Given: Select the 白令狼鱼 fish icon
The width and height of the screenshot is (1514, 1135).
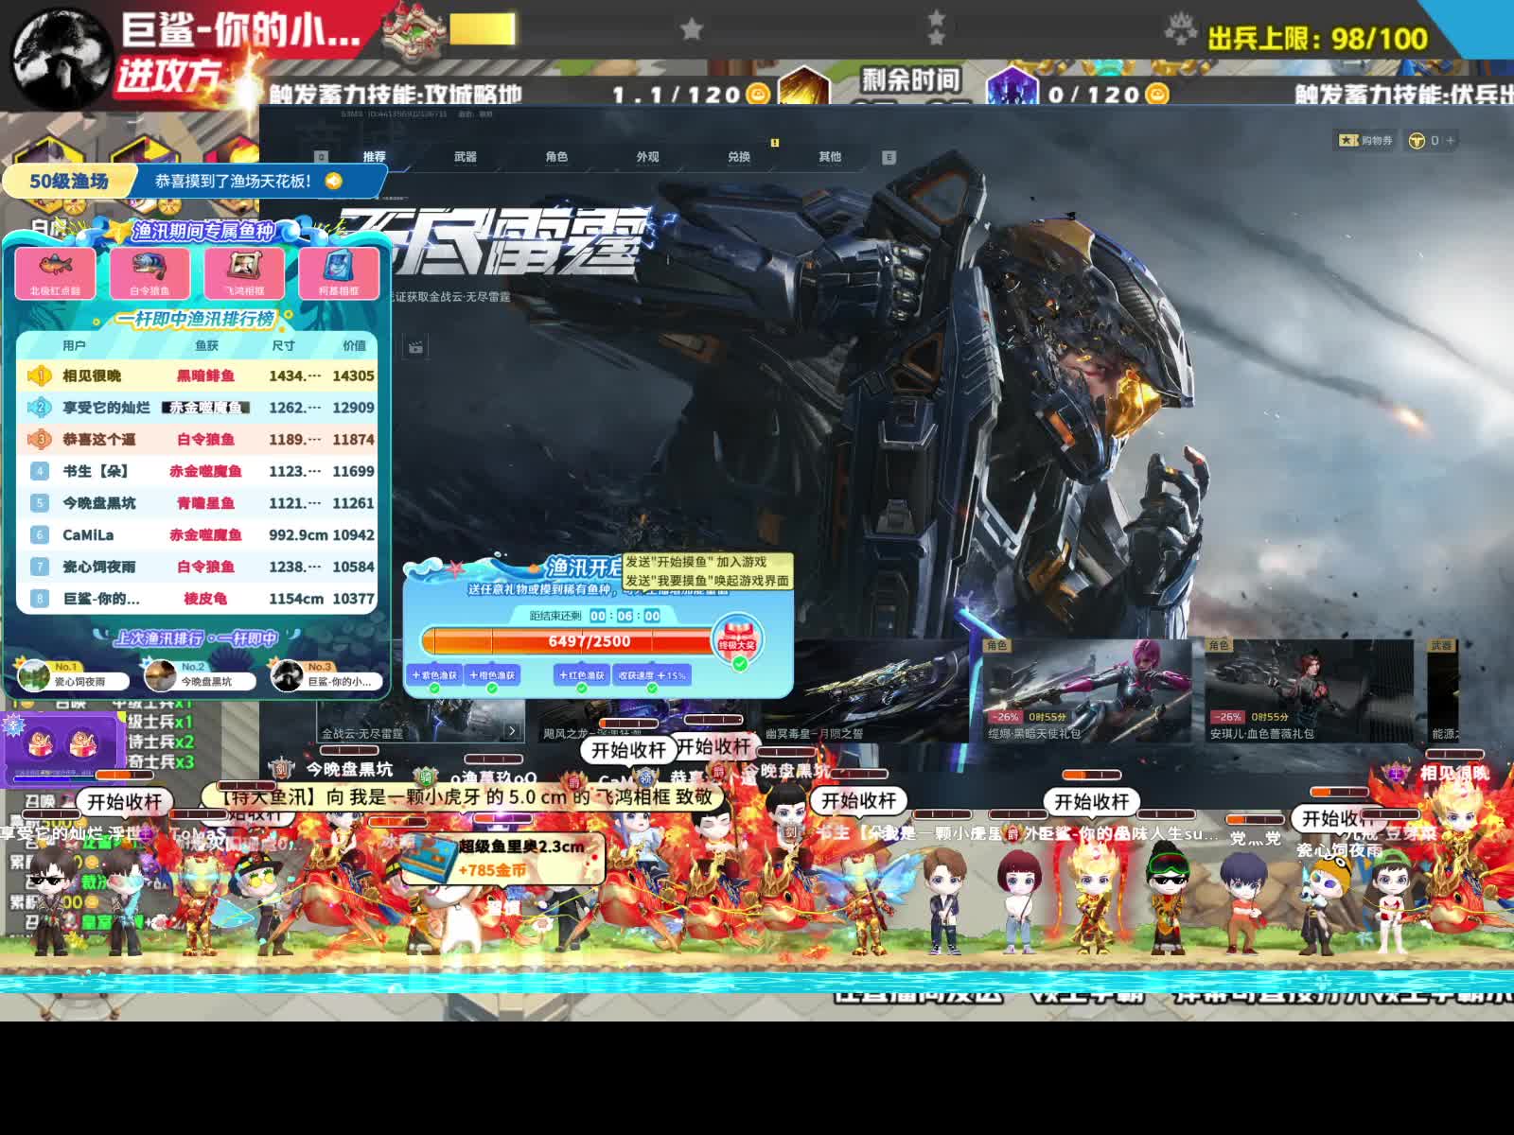Looking at the screenshot, I should click(150, 271).
